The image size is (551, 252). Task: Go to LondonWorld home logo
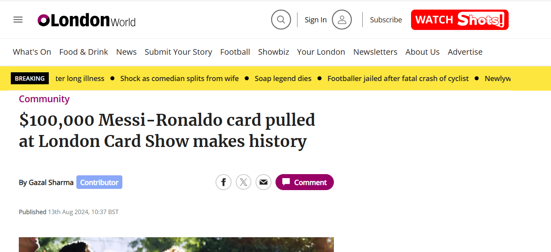(87, 20)
